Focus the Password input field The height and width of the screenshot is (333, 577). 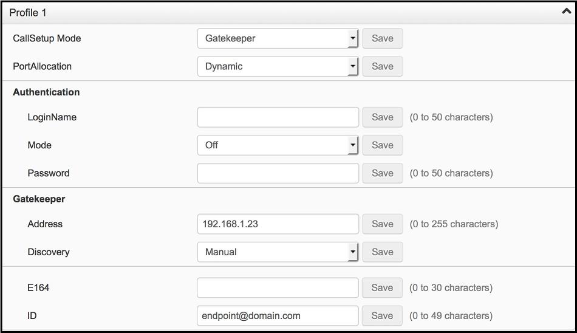click(x=278, y=173)
